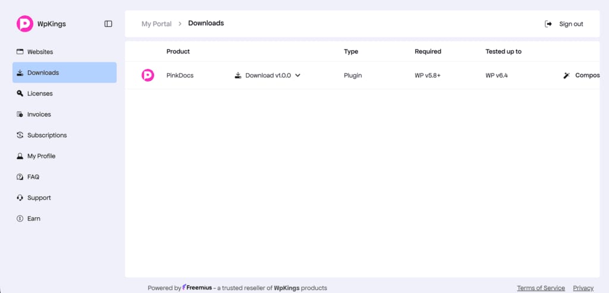The height and width of the screenshot is (293, 609).
Task: Click the partially visible Composer button text
Action: (x=587, y=76)
